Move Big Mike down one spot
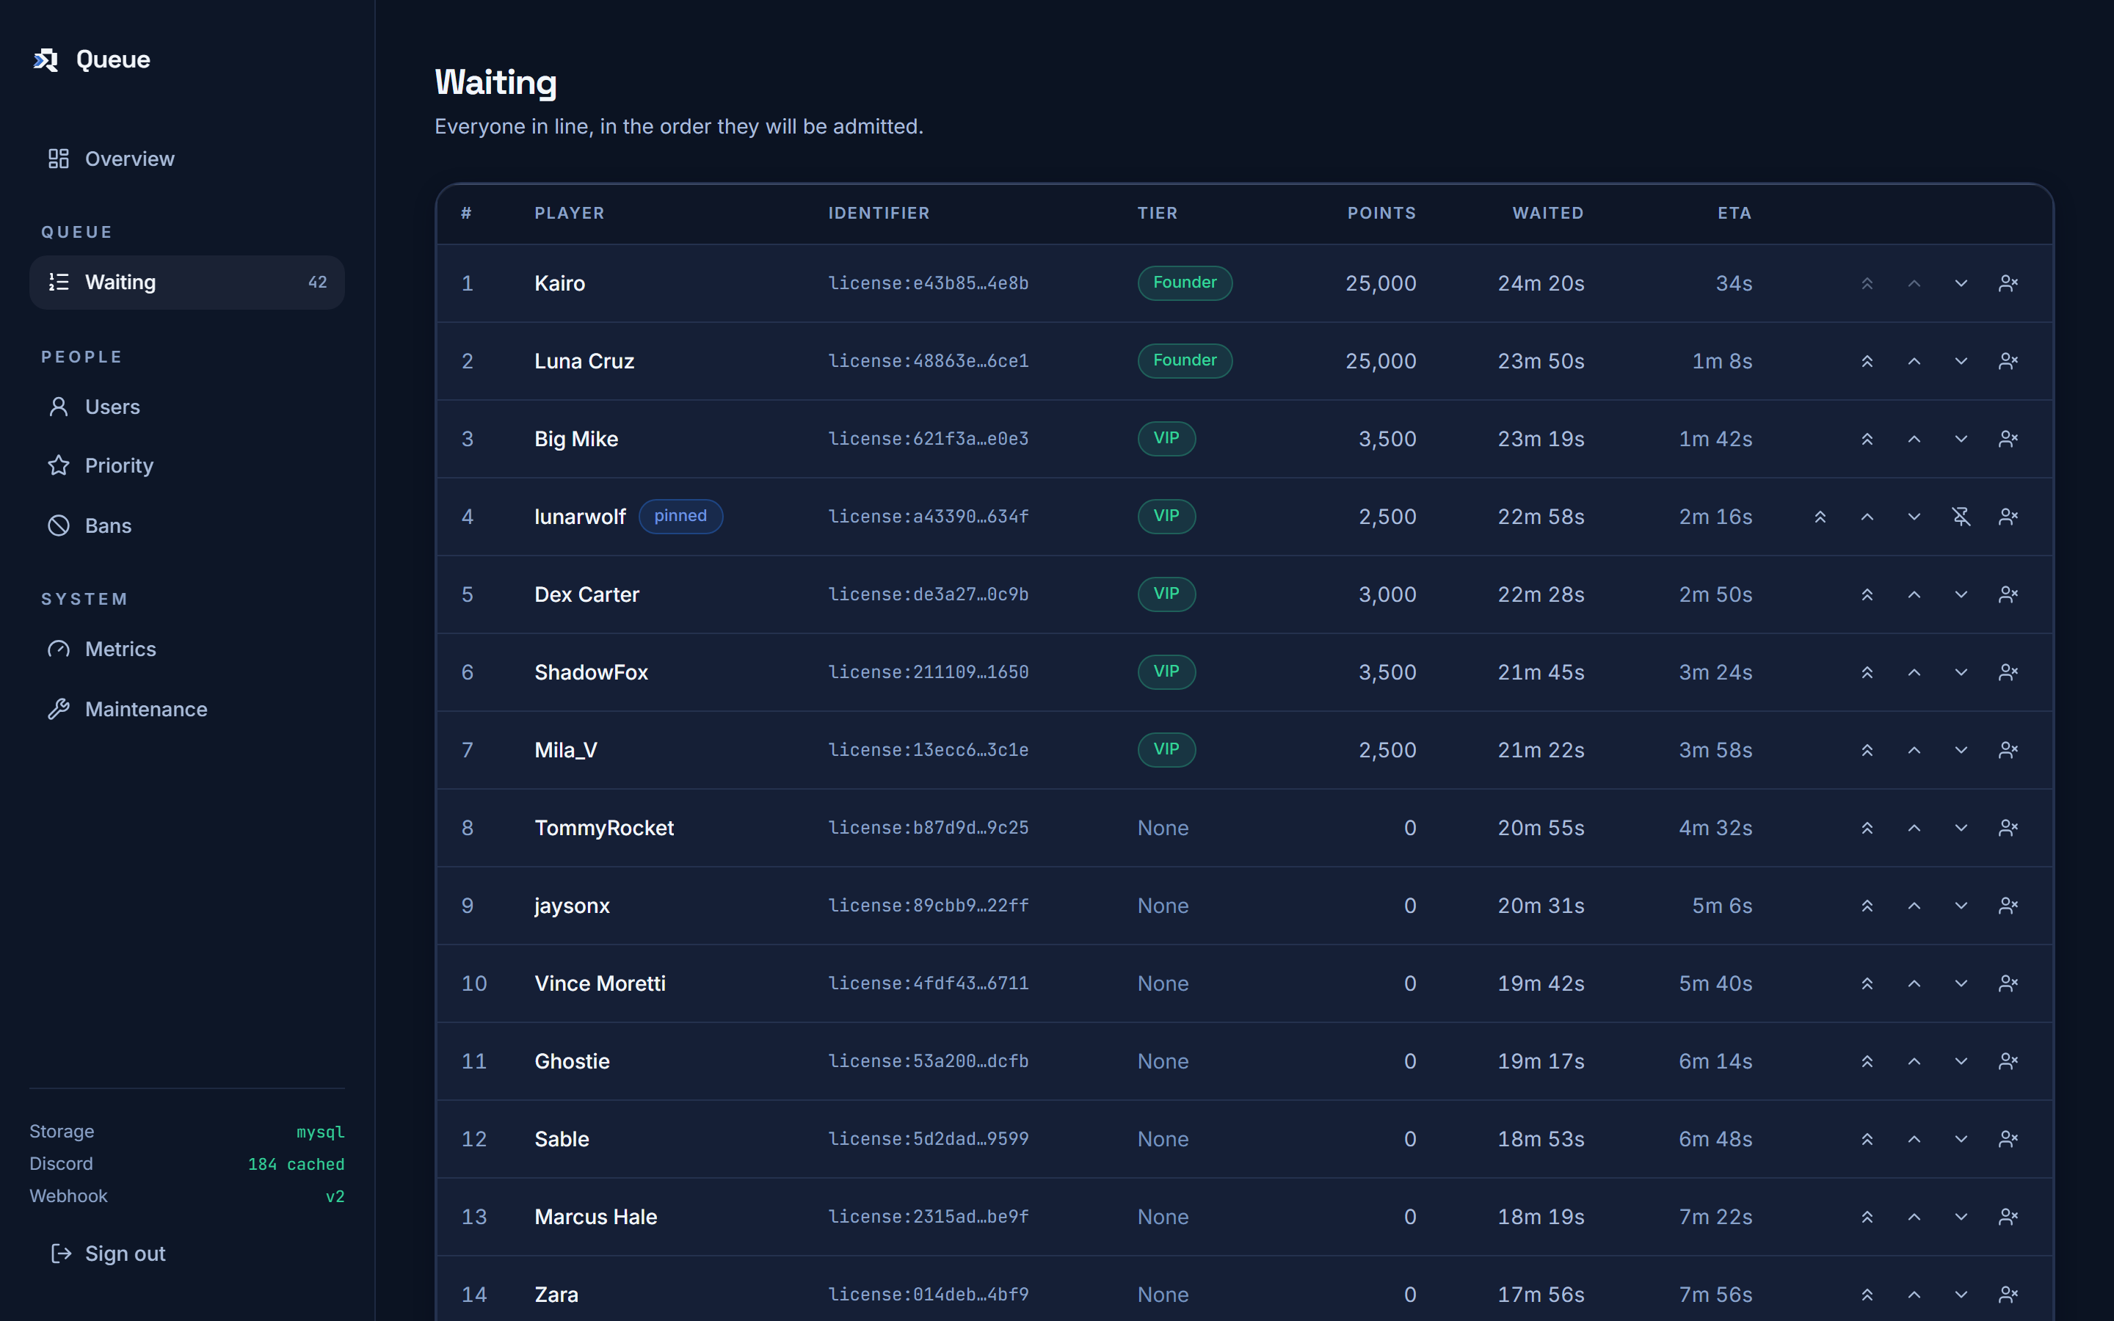 point(1961,439)
